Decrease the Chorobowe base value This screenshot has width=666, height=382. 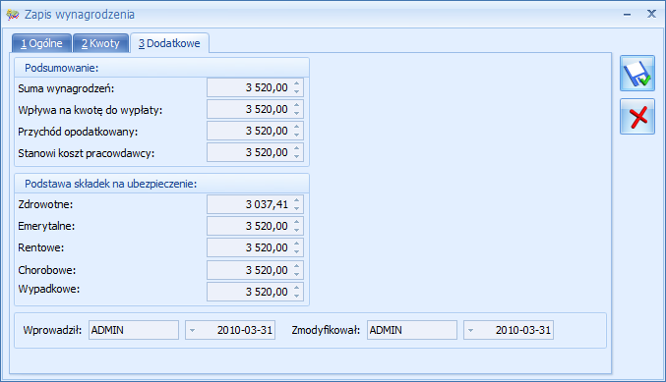(296, 275)
